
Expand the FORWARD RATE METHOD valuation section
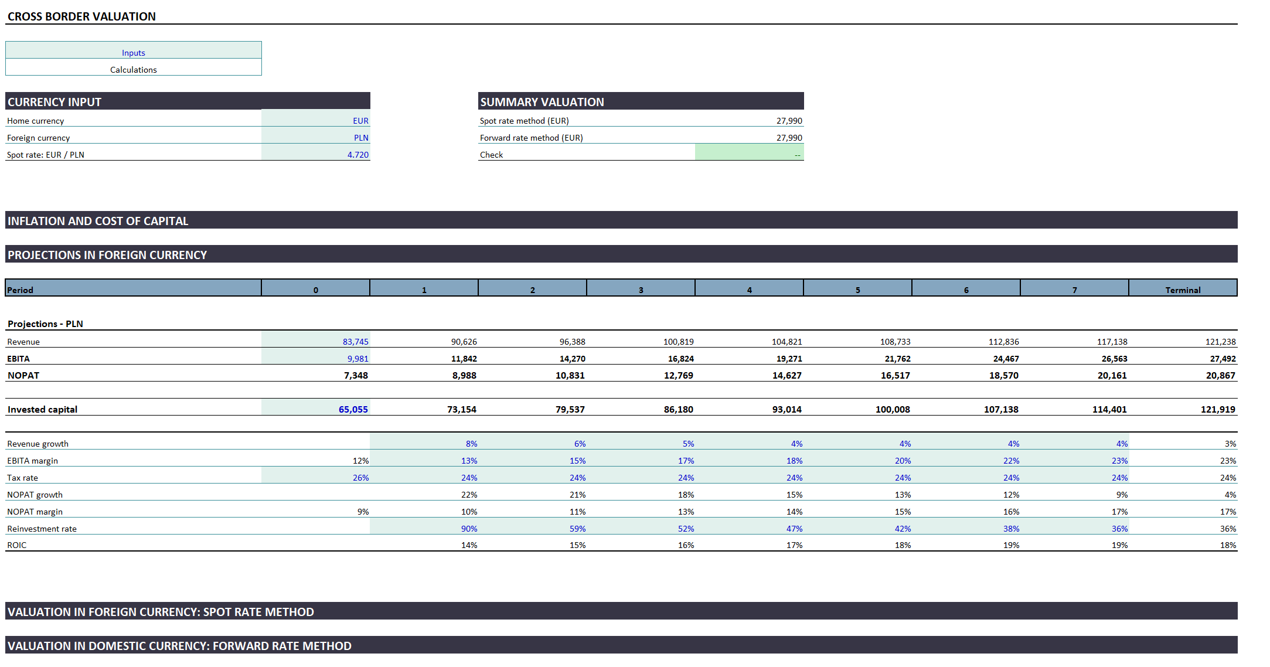(x=179, y=645)
